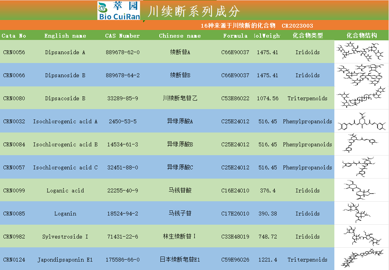Select CAS number 175586-66-0
This screenshot has width=389, height=270.
pos(123,260)
